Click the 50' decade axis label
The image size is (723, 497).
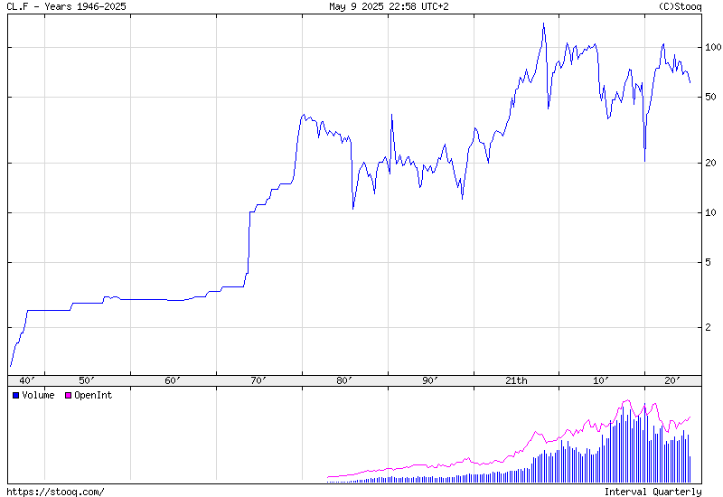pyautogui.click(x=86, y=380)
